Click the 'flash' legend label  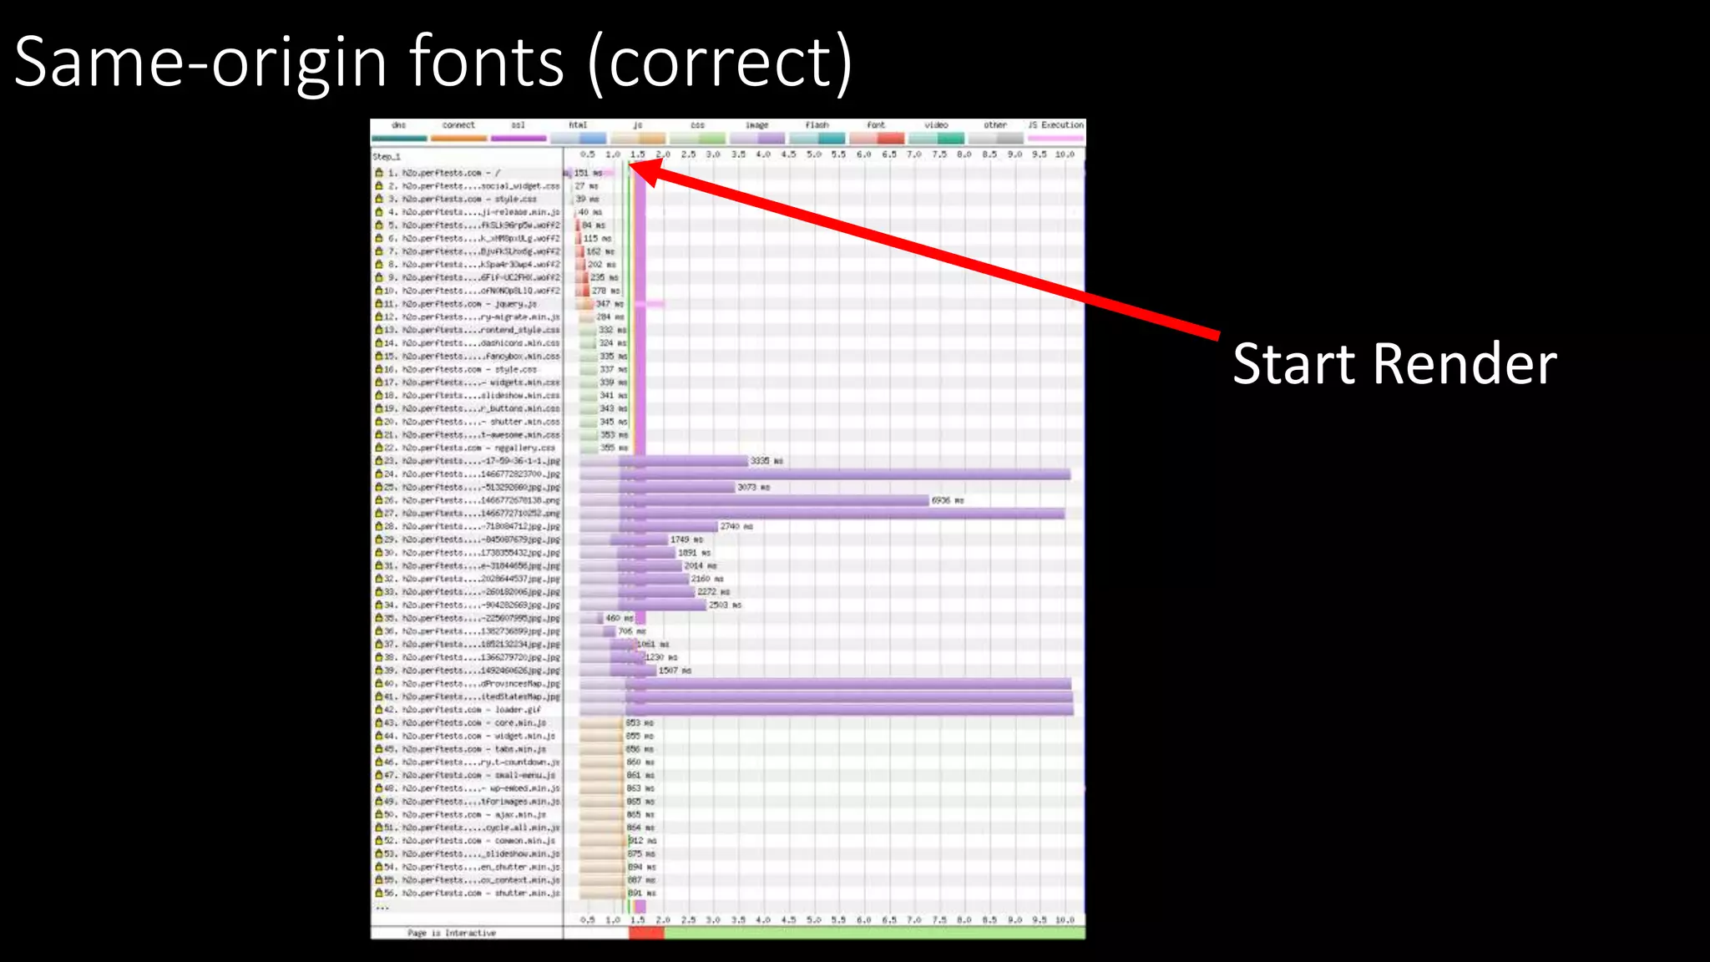817,125
